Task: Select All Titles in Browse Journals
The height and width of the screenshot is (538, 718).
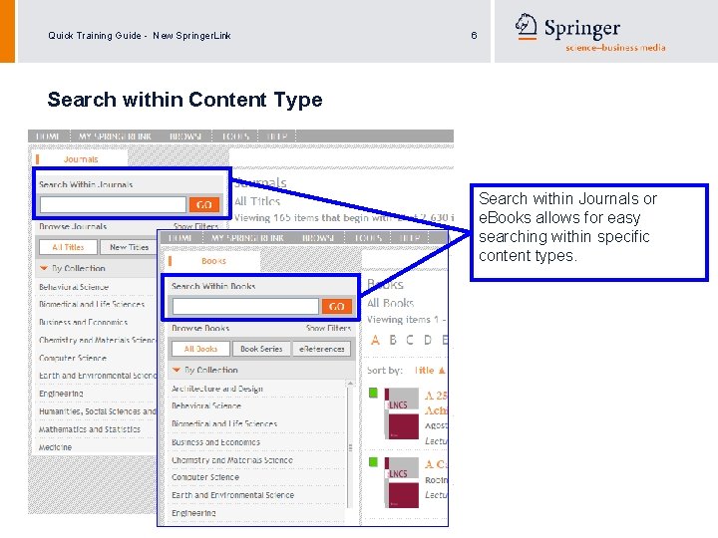Action: pos(68,247)
